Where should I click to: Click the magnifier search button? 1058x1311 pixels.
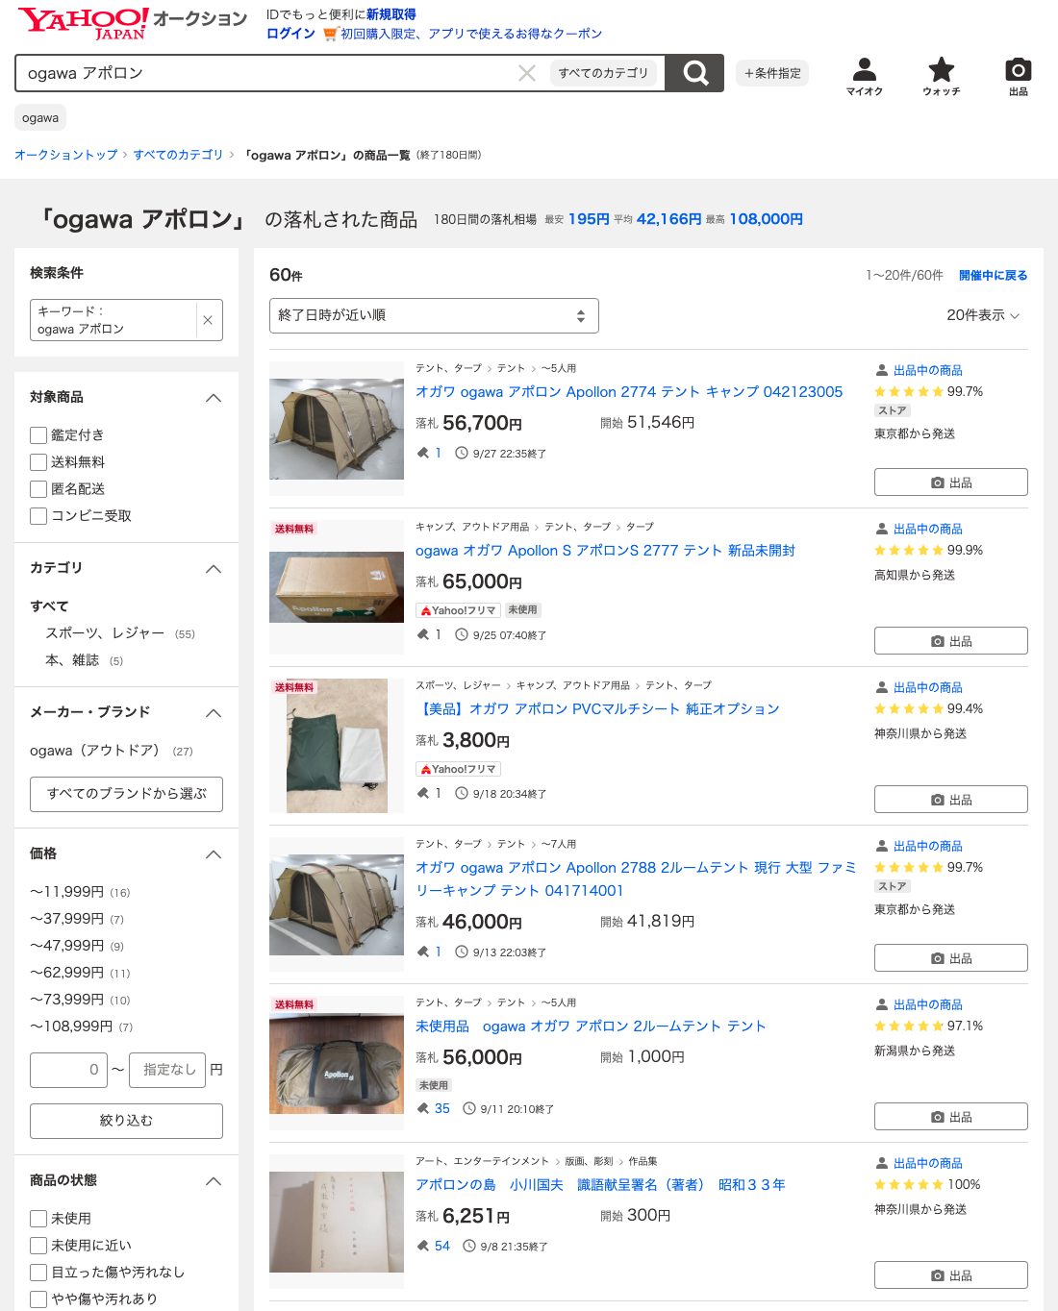point(694,73)
